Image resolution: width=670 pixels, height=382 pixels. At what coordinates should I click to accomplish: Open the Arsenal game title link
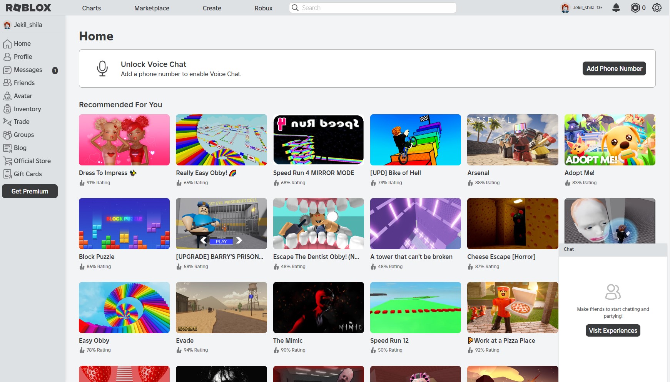478,173
